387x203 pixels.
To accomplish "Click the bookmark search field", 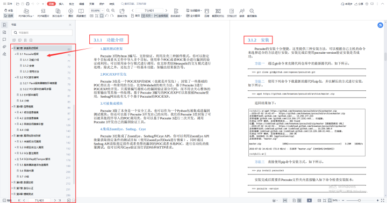I will [42, 33].
